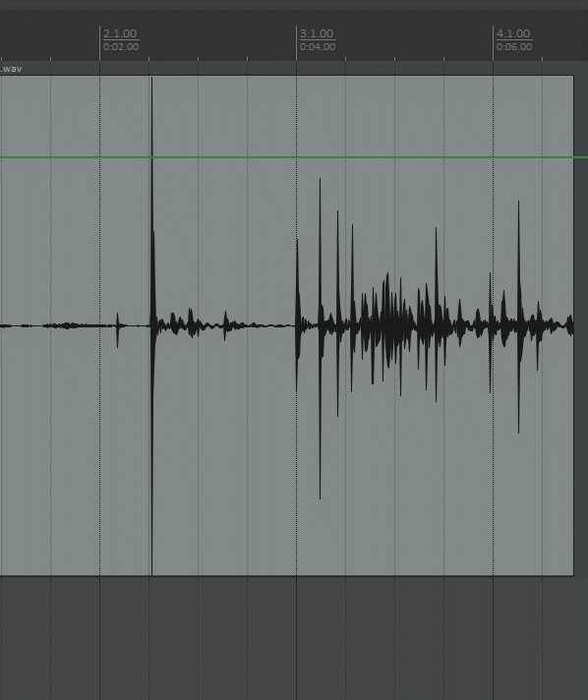Click the right edge of the audio item

(573, 325)
